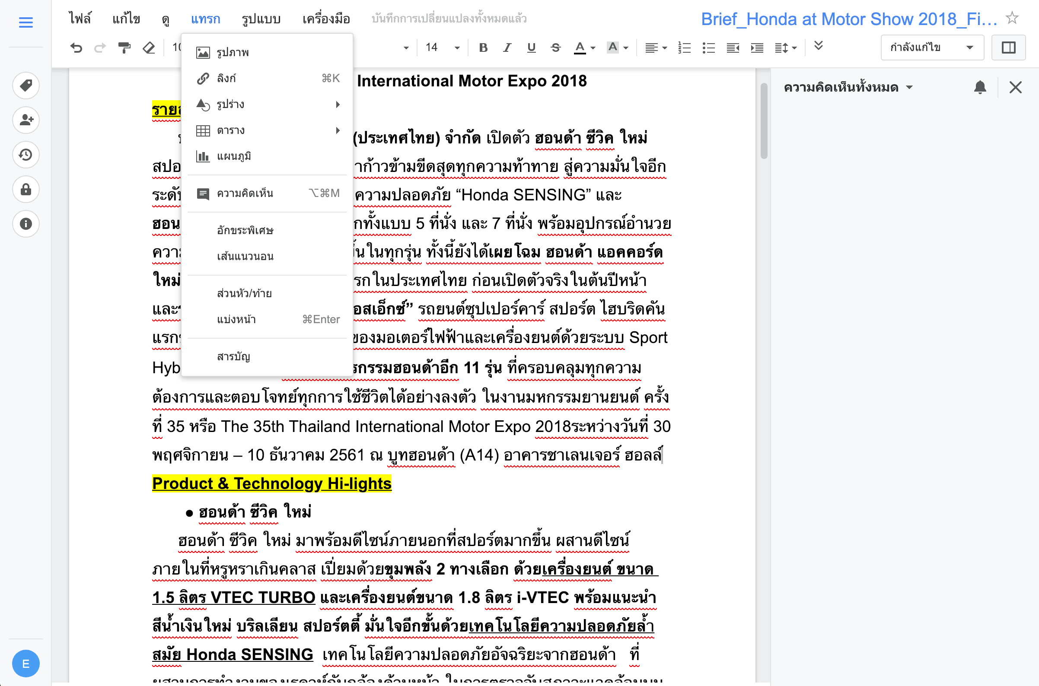Choose ตาราง from the insert menu

(231, 130)
